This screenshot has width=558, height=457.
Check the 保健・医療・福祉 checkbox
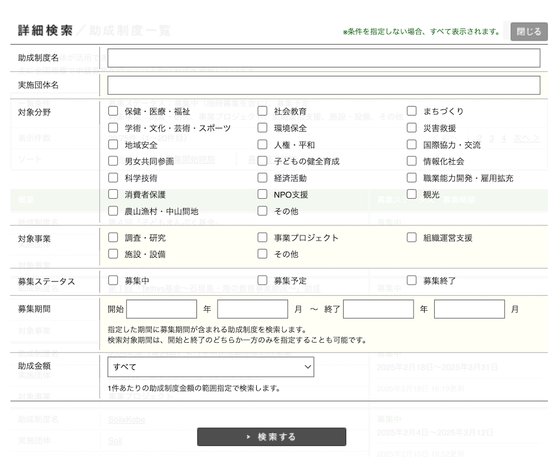tap(113, 111)
